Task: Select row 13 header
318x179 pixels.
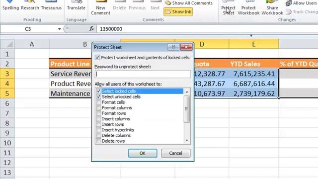Action: [7, 173]
